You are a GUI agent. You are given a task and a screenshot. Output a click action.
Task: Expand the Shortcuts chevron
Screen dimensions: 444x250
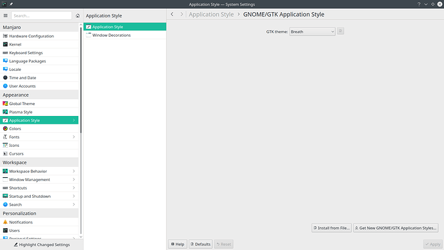74,188
